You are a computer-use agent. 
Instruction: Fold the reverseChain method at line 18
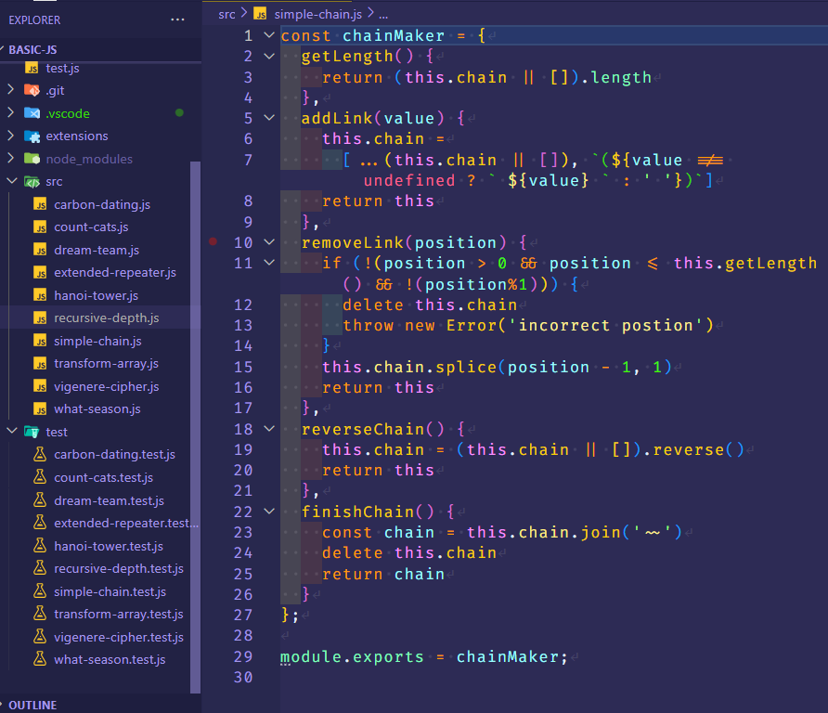269,429
